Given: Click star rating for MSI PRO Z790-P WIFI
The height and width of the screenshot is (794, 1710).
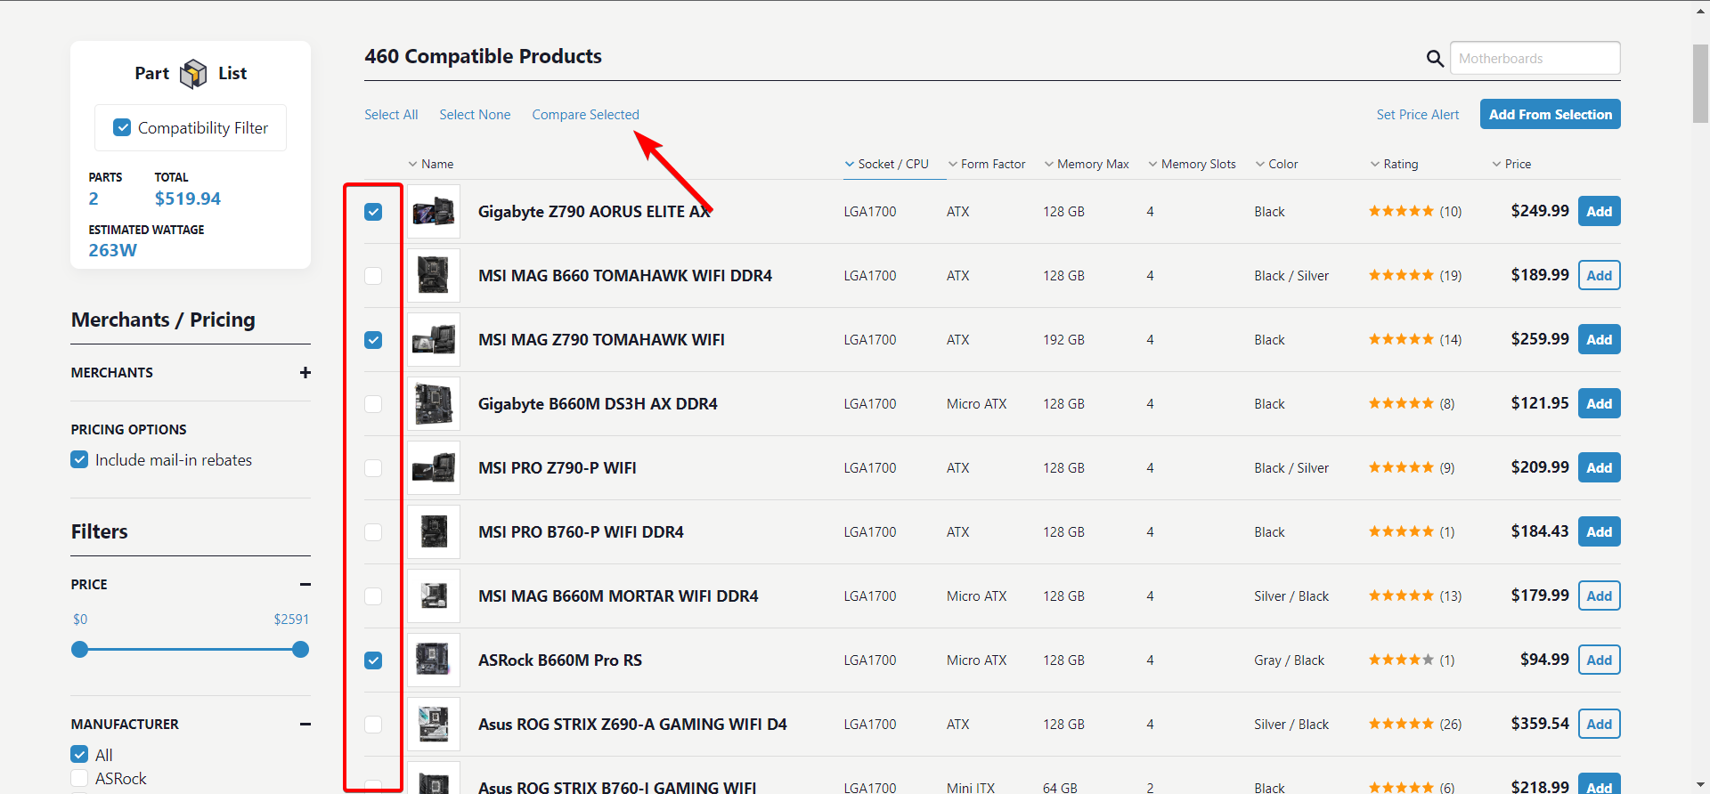Looking at the screenshot, I should (x=1401, y=468).
